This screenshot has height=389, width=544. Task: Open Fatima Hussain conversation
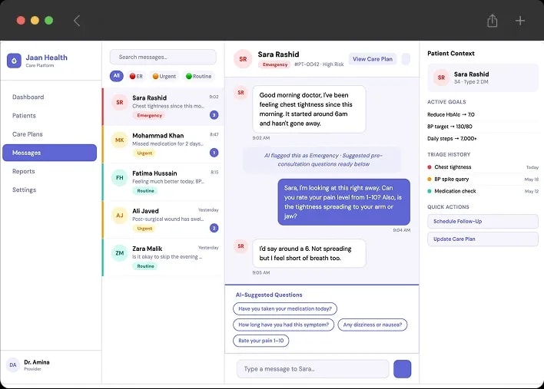click(163, 182)
